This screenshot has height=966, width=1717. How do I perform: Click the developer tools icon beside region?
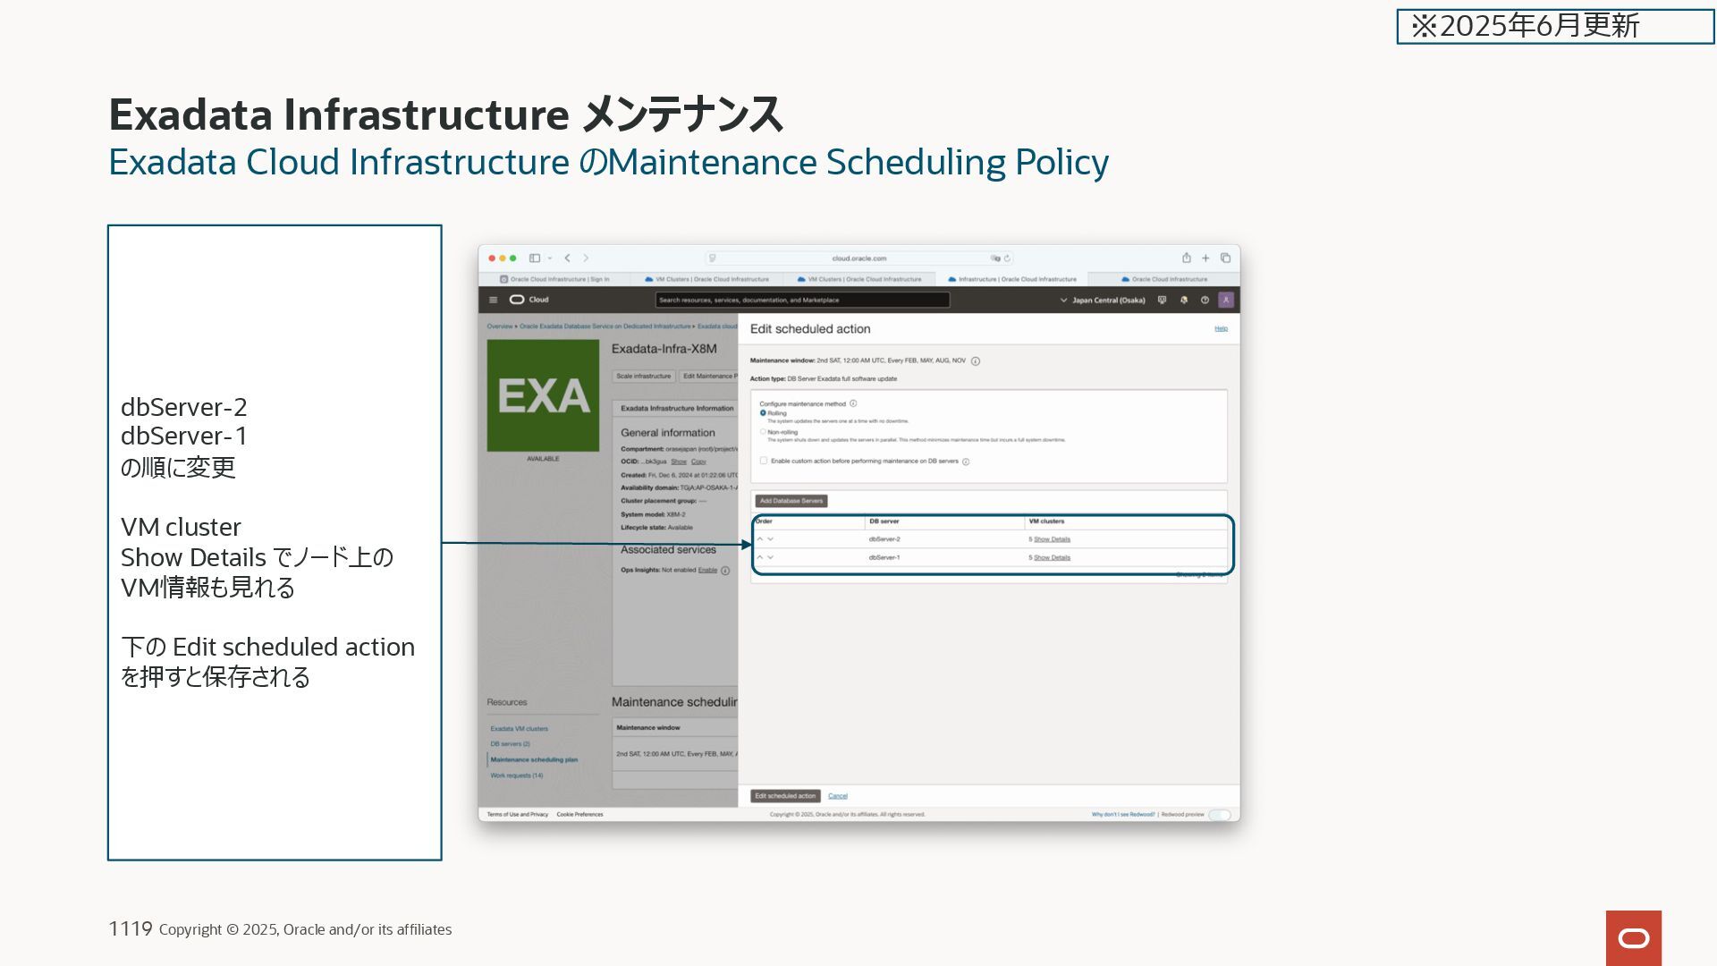[x=1162, y=300]
